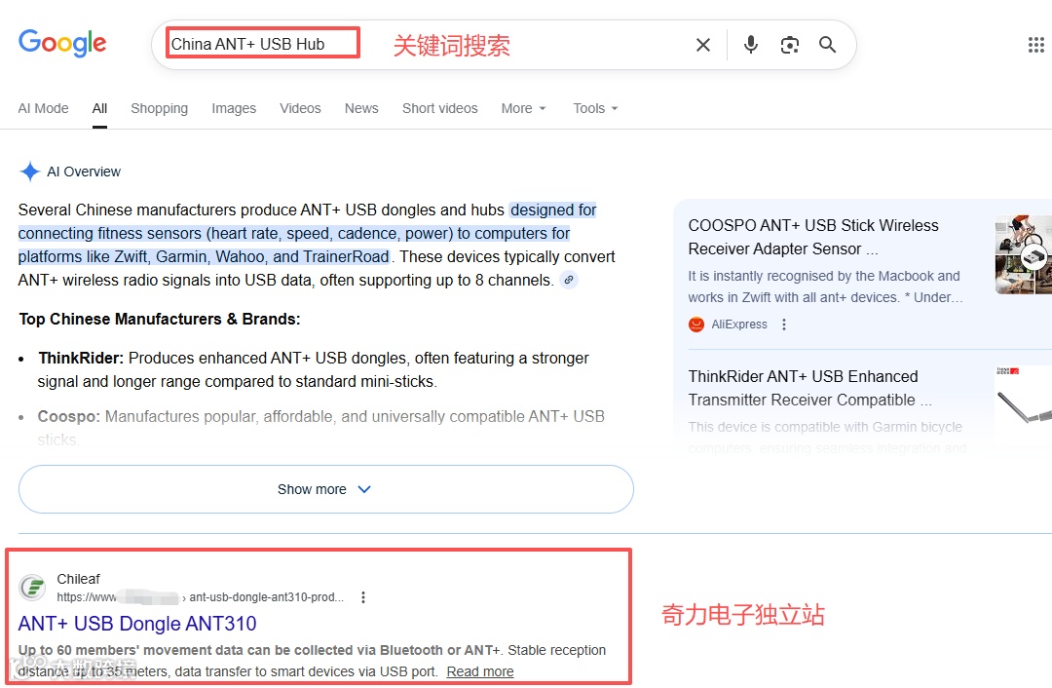Image resolution: width=1052 pixels, height=688 pixels.
Task: Switch to the Videos tab
Action: pos(300,108)
